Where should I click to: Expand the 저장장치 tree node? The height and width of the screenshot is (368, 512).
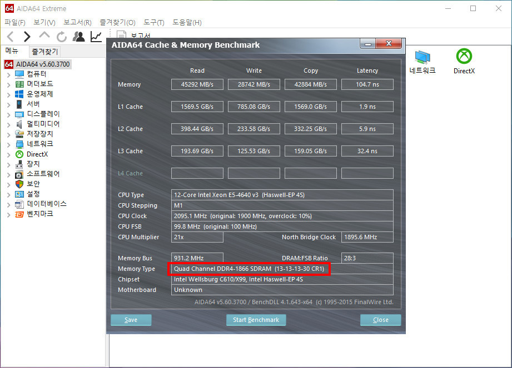tap(9, 135)
